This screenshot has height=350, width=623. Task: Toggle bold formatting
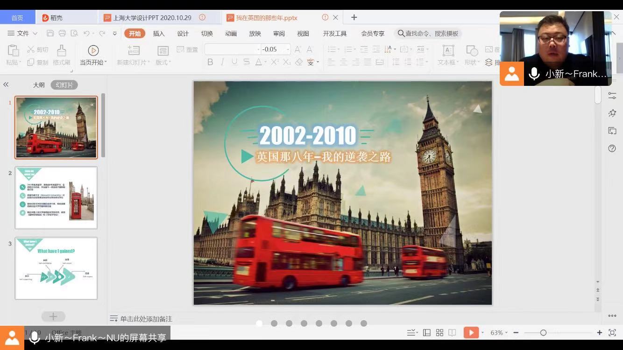(210, 62)
